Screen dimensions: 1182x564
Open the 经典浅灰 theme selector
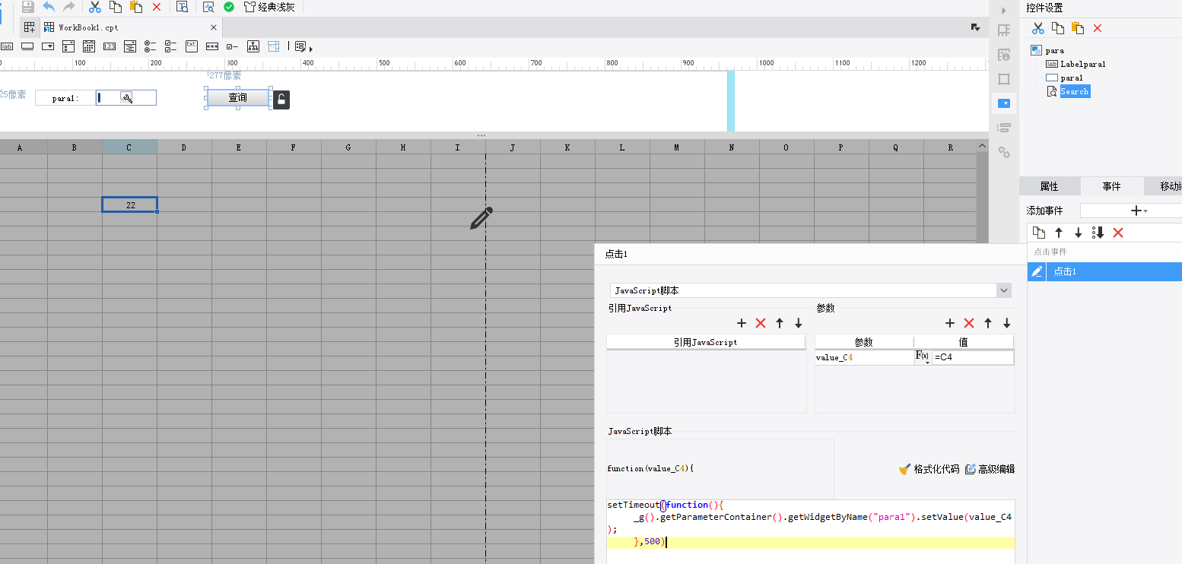[x=270, y=7]
